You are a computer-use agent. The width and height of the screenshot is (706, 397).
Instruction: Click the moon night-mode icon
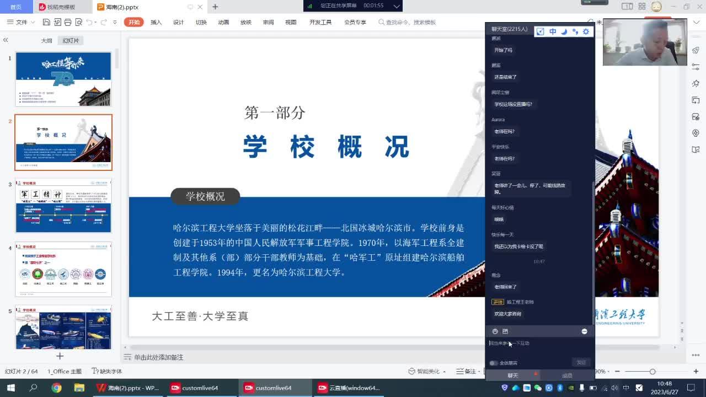coord(564,32)
